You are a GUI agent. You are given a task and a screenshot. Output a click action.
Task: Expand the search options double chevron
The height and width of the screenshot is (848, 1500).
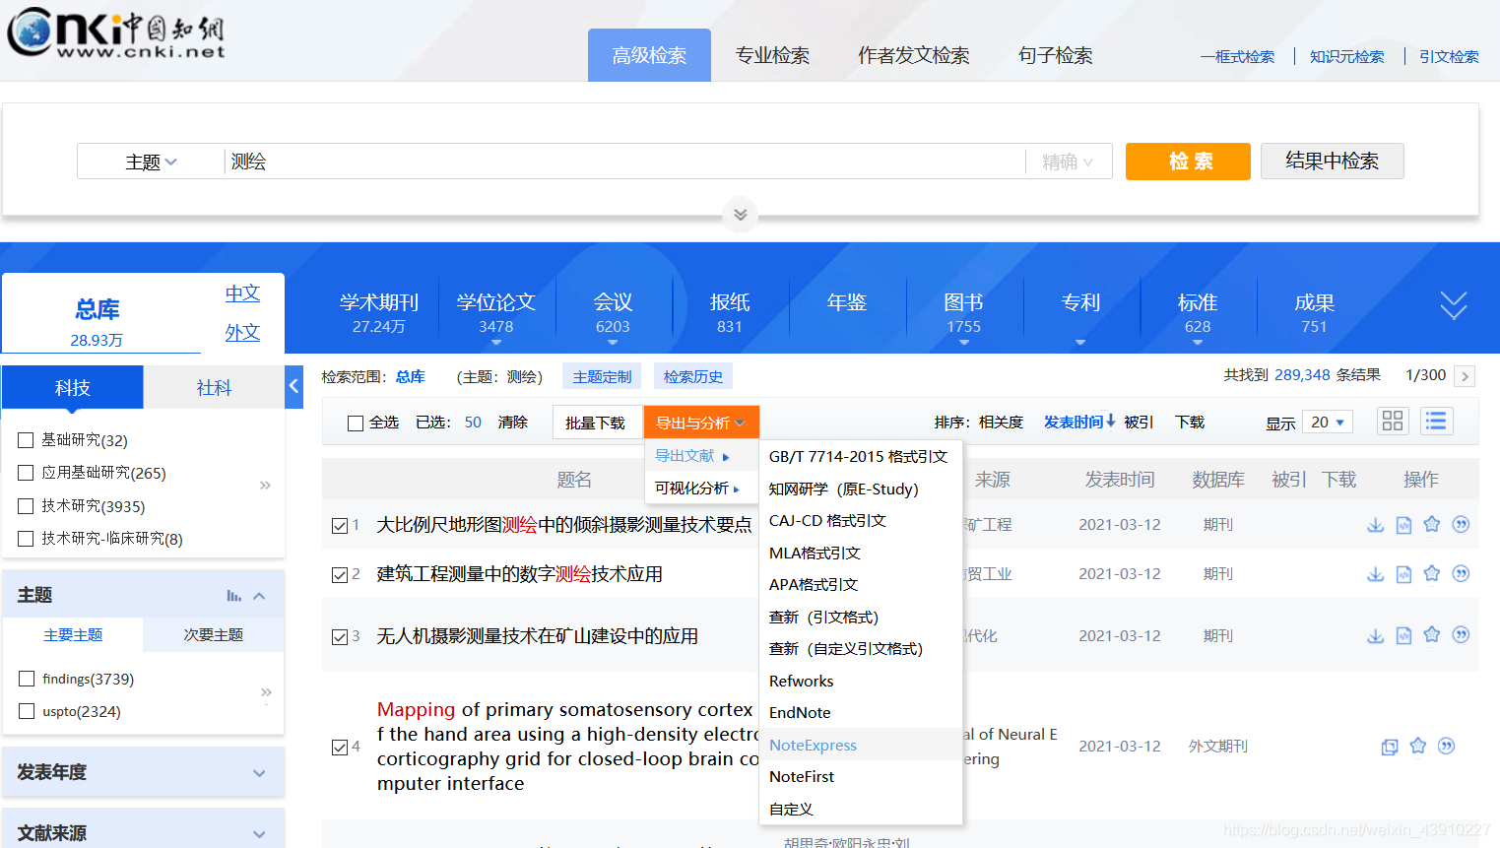741,215
